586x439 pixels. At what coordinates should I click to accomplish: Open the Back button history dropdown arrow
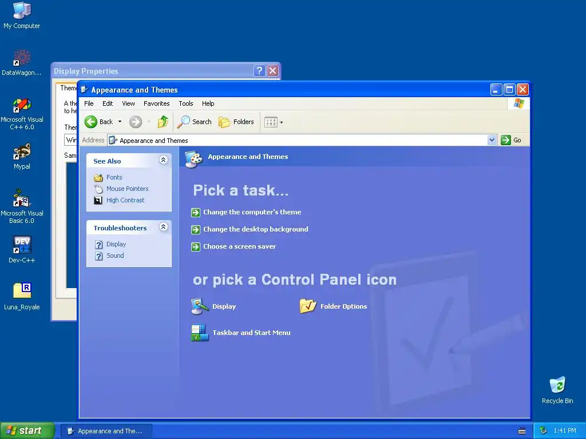(120, 122)
